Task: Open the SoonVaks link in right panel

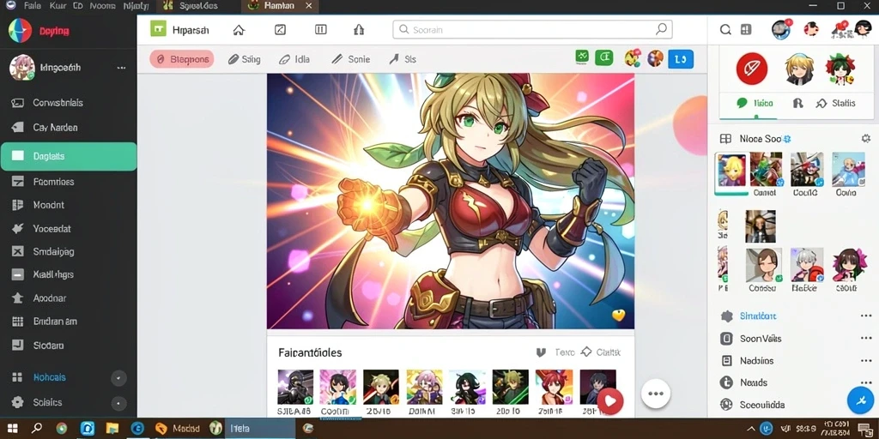Action: tap(761, 339)
